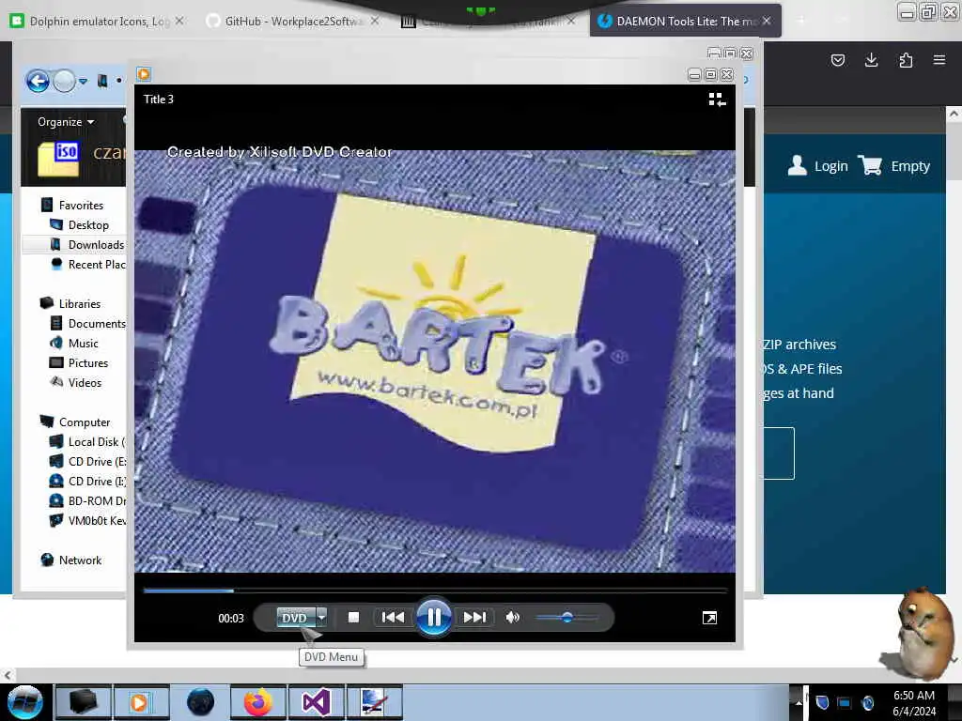Skip to the next chapter

pos(474,618)
